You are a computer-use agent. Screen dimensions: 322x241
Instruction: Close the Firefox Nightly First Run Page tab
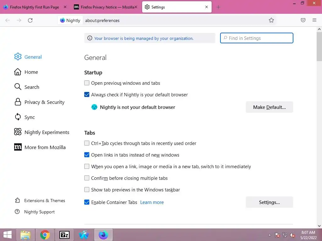click(x=65, y=7)
